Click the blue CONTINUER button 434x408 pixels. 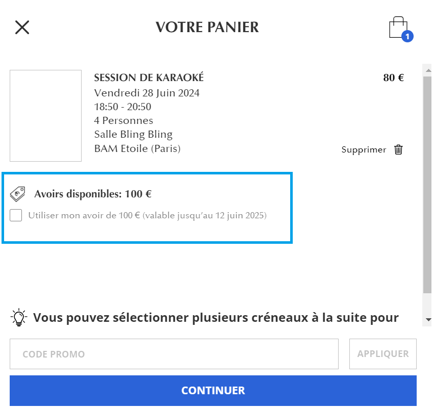213,391
